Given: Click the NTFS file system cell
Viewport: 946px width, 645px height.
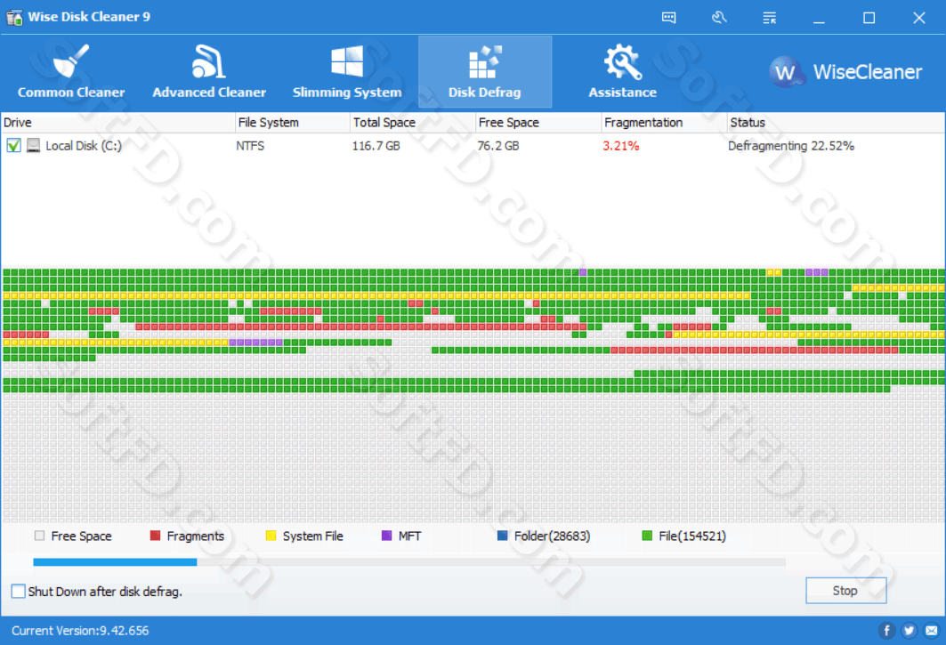Looking at the screenshot, I should pos(250,146).
